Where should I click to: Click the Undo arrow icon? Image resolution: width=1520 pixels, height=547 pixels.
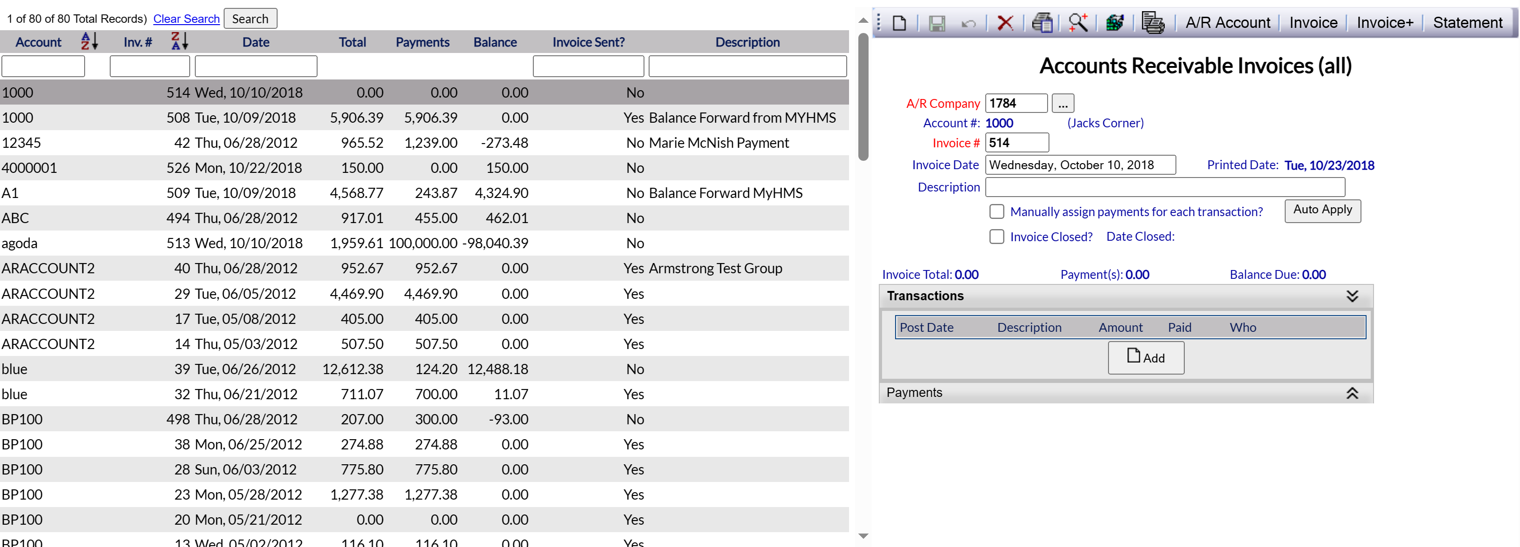click(968, 23)
